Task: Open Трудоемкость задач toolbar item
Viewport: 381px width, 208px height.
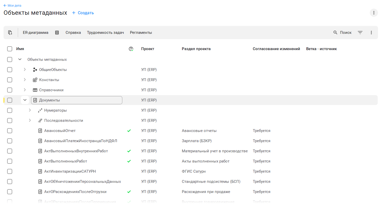Action: 105,33
